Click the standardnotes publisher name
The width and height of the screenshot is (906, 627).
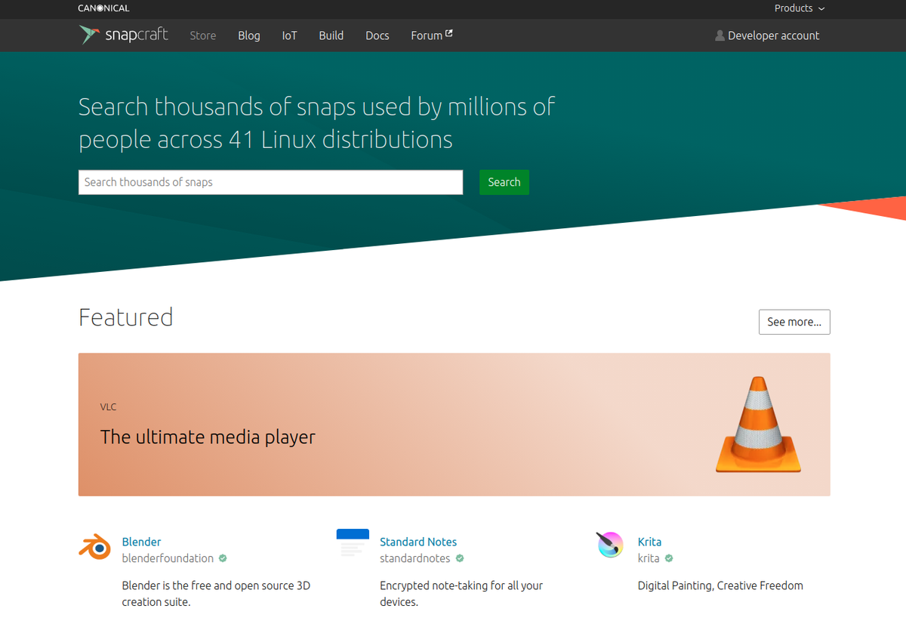coord(415,558)
